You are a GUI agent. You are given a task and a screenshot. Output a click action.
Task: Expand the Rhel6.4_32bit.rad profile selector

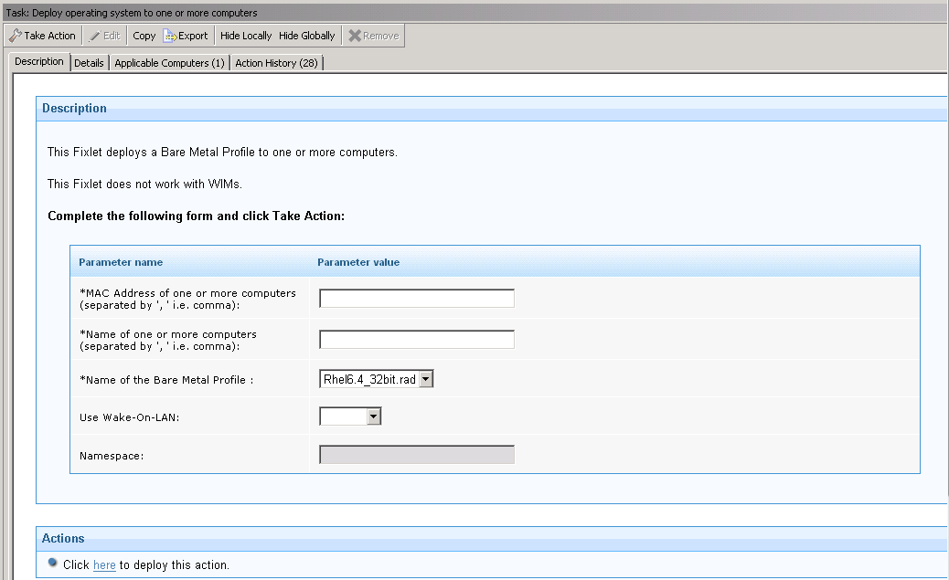tap(425, 377)
